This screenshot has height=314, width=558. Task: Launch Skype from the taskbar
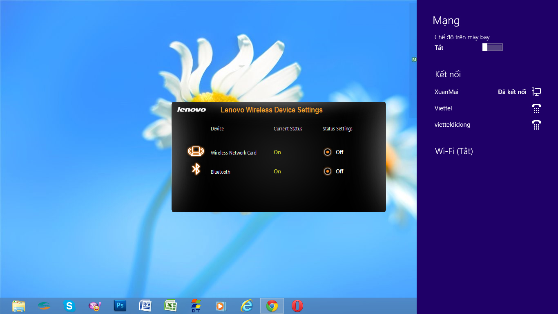tap(69, 306)
